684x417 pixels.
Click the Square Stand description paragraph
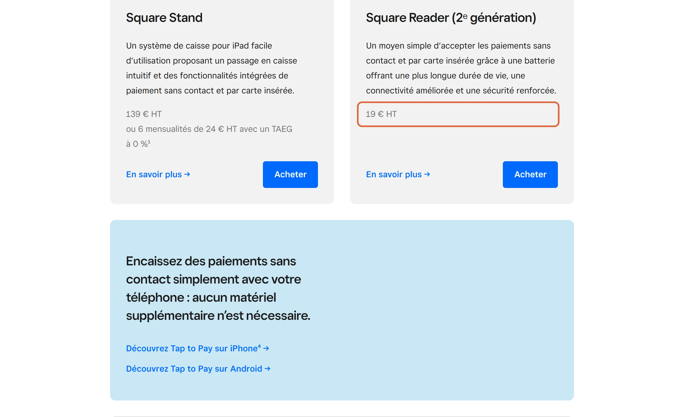coord(212,68)
